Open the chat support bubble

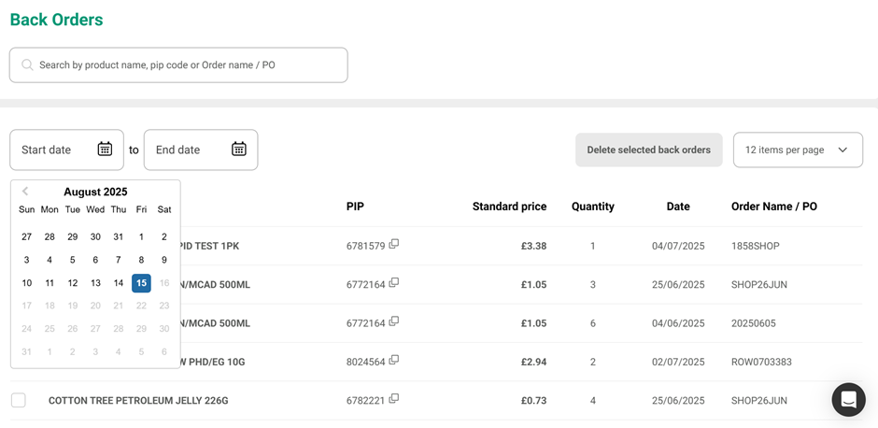pyautogui.click(x=848, y=400)
